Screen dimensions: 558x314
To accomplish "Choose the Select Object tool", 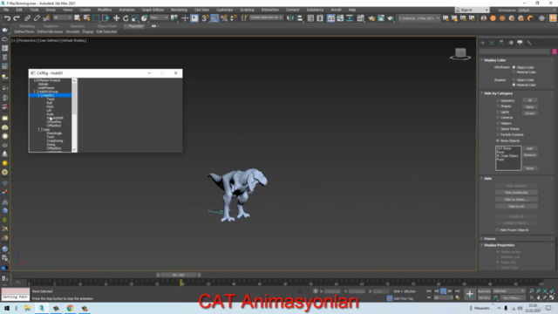I will pos(77,18).
